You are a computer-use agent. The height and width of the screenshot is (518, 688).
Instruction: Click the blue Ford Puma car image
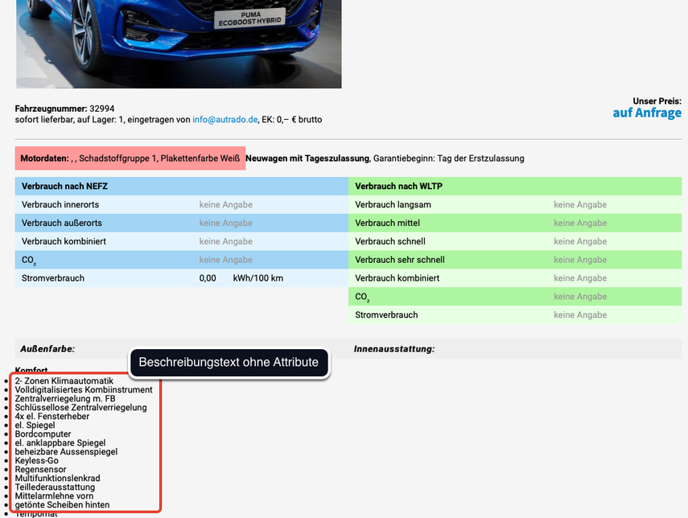(179, 42)
